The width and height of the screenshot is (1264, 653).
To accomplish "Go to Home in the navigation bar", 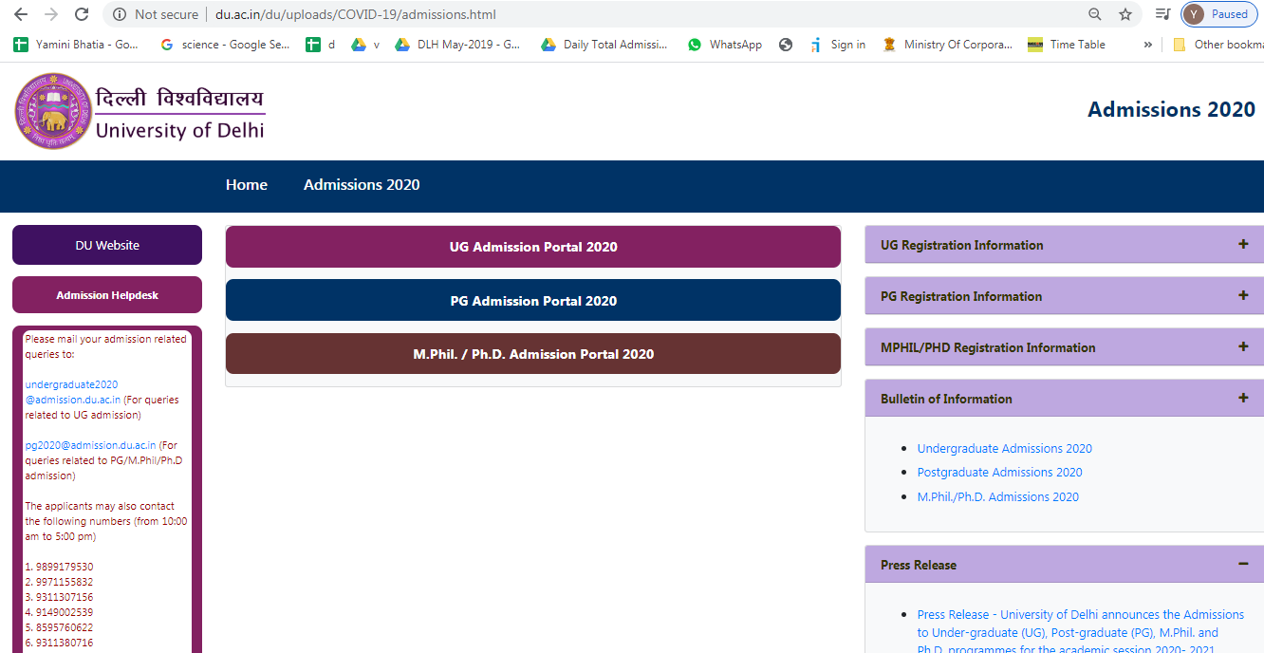I will [x=247, y=185].
